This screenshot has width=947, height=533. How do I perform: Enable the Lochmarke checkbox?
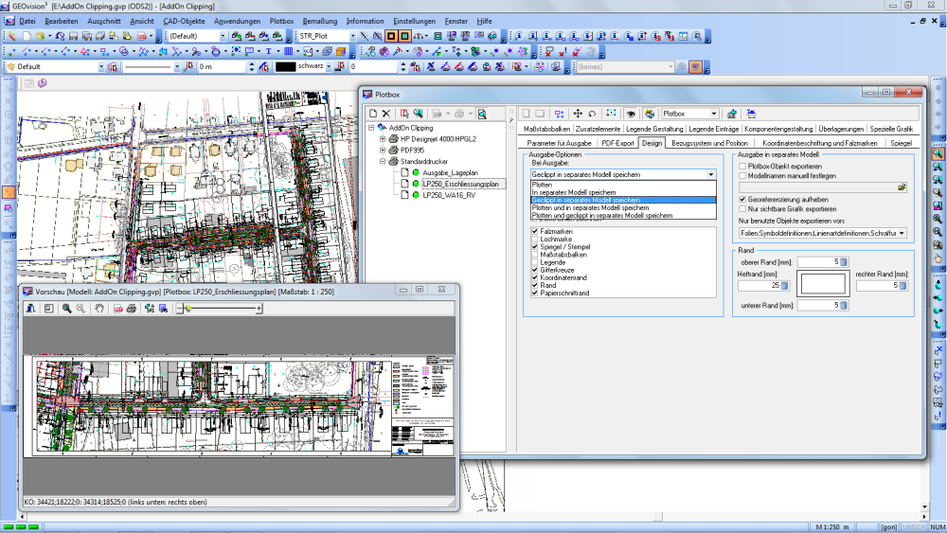[x=535, y=240]
